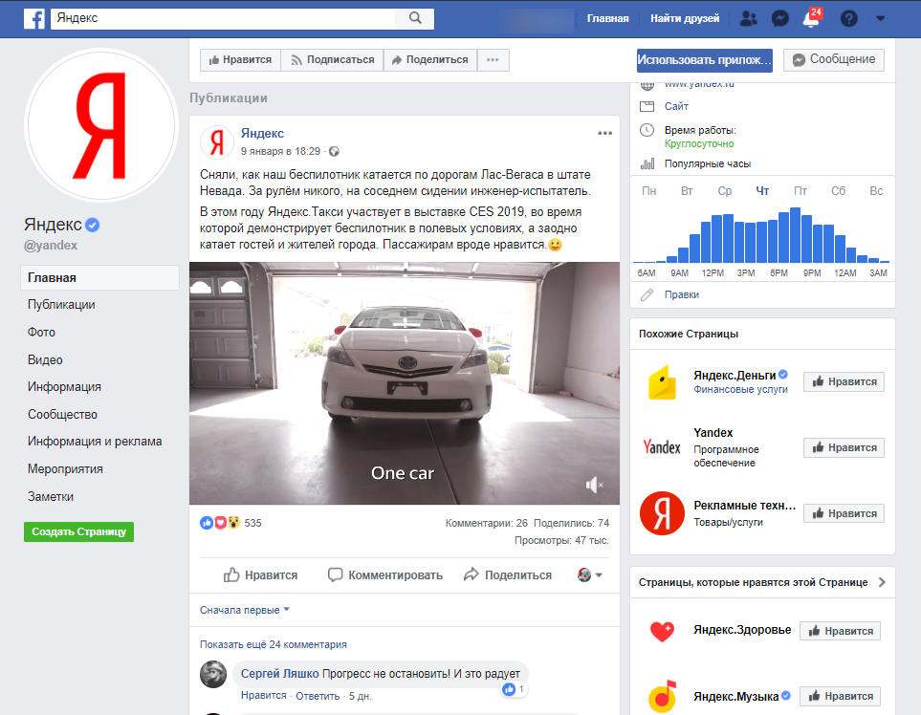Viewport: 921px width, 715px height.
Task: Click the car video thumbnail
Action: click(405, 383)
